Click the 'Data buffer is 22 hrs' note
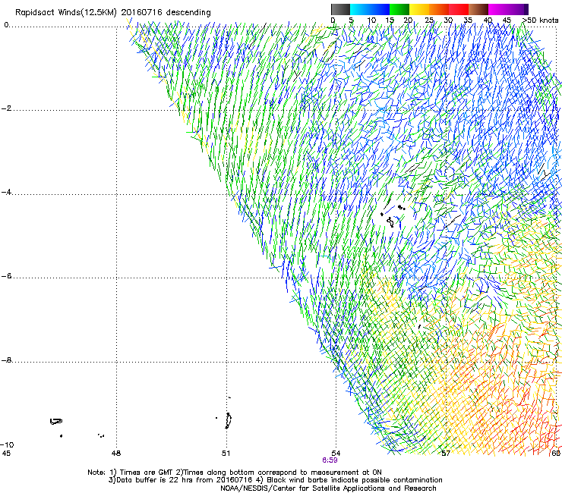562x493 pixels. coord(275,480)
